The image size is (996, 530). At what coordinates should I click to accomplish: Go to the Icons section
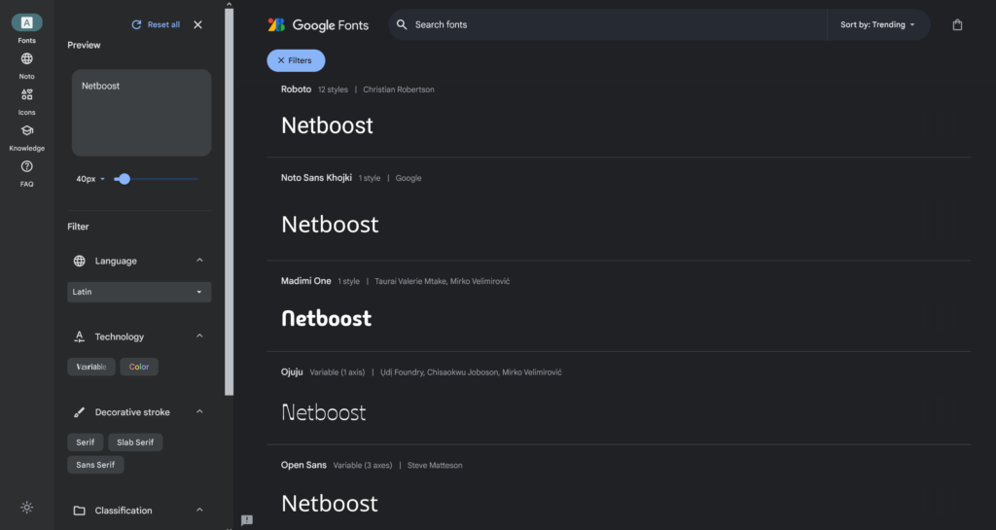(26, 95)
